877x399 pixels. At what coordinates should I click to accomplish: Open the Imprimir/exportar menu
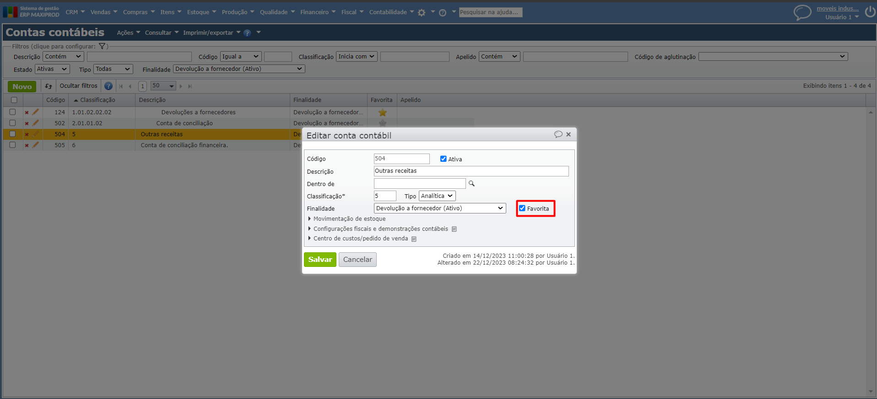[x=211, y=33]
